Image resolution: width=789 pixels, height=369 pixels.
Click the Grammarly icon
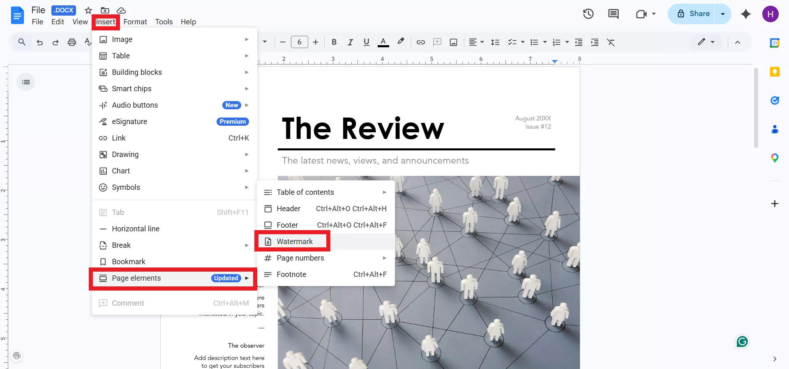click(x=742, y=341)
